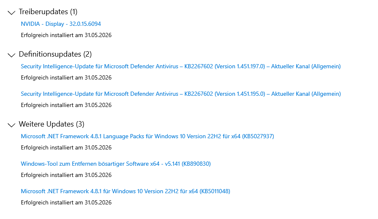The height and width of the screenshot is (219, 378).
Task: Collapse the Weitere Updates section chevron
Action: tap(11, 125)
